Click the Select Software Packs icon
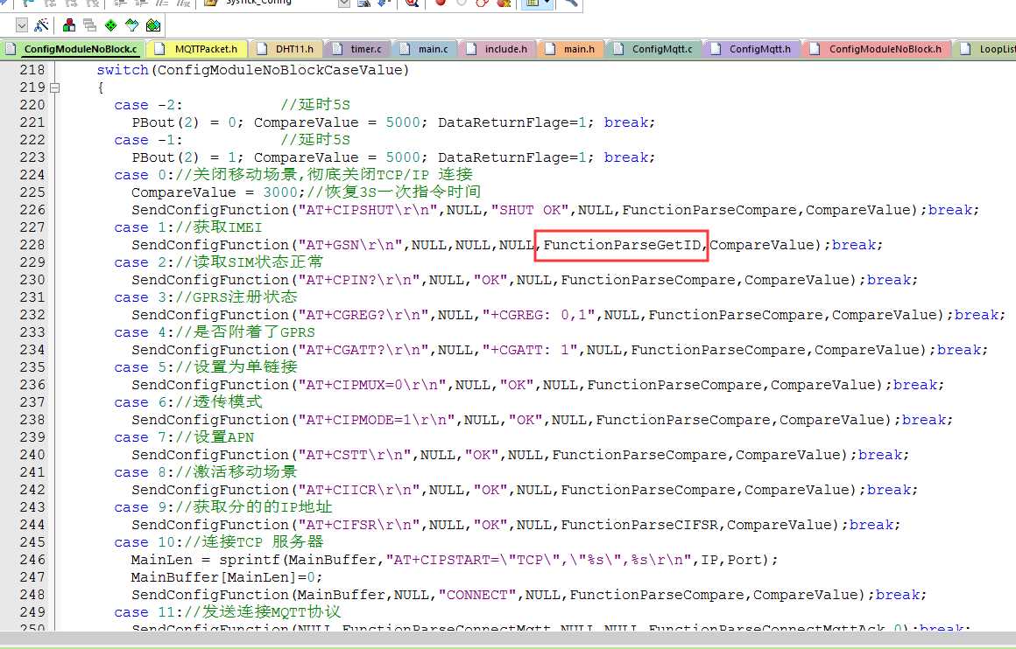1016x649 pixels. 131,25
